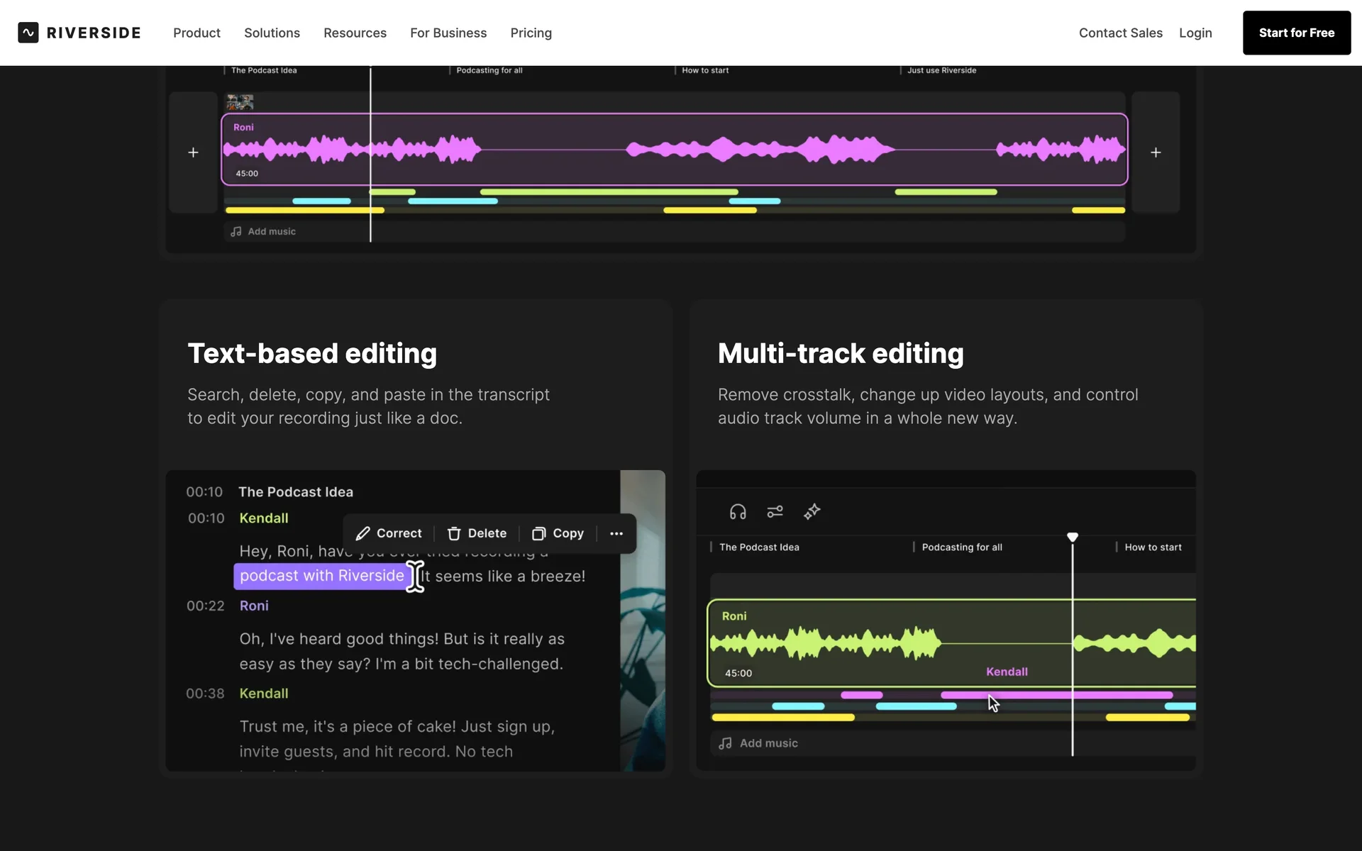This screenshot has height=851, width=1362.
Task: Click the audio sliders settings icon
Action: click(x=775, y=511)
